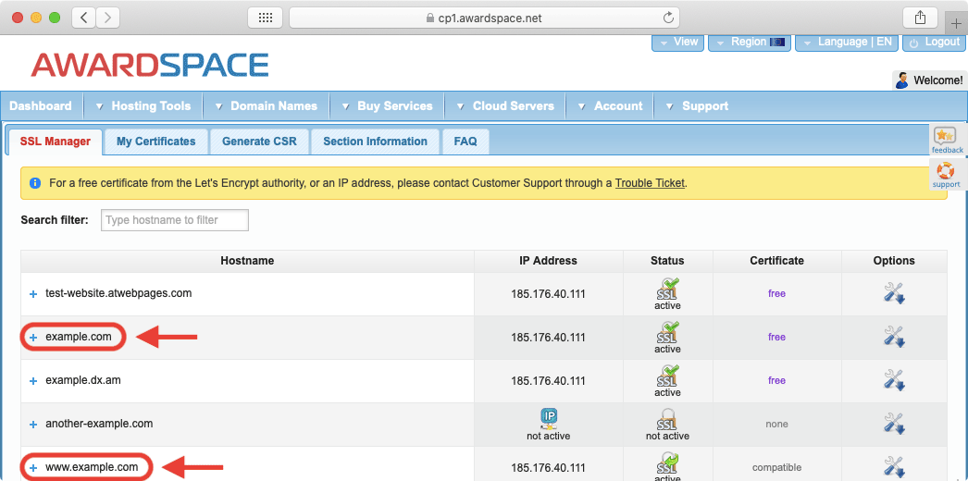Click the Logout button
Viewport: 968px width, 481px height.
click(x=934, y=43)
